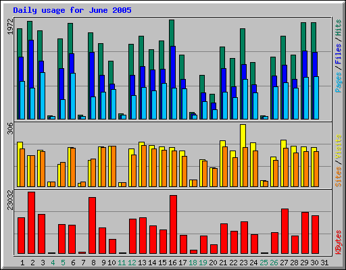The height and width of the screenshot is (270, 346).
Task: Click day 8 on the date axis
Action: [x=93, y=263]
